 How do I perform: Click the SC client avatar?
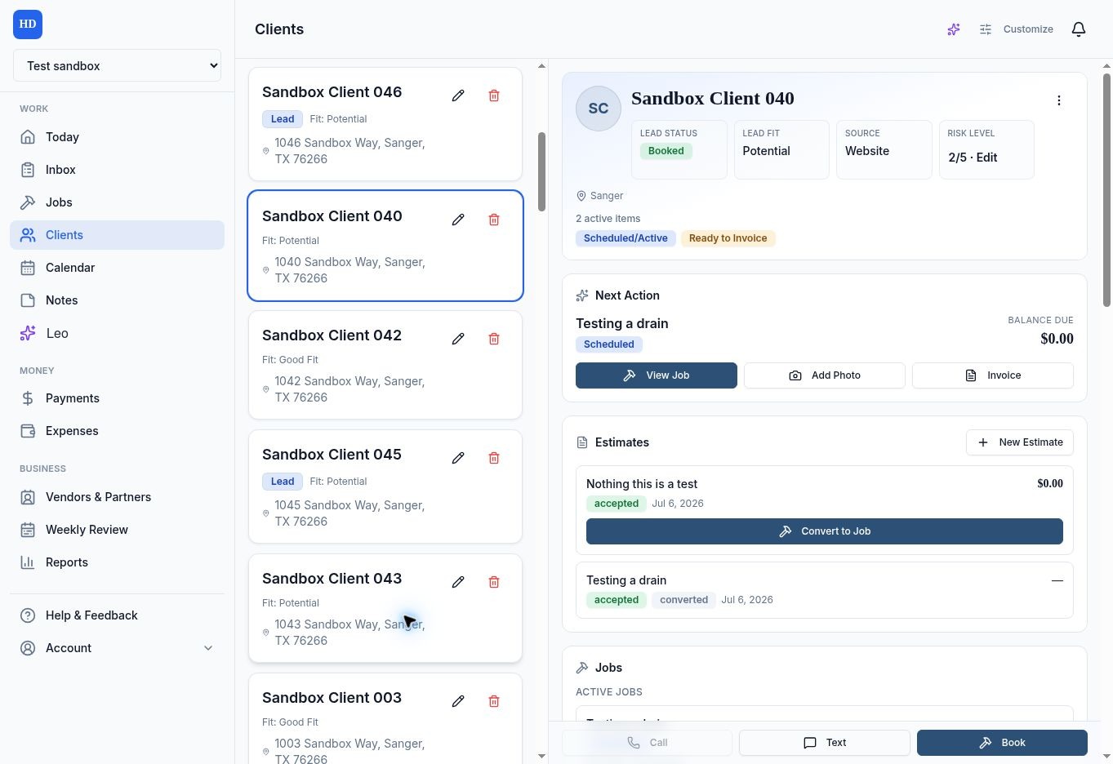pyautogui.click(x=599, y=109)
